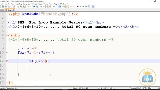Viewport: 160px width, 90px height.
Task: Click the "header.php" string on line 1
Action: (x=55, y=14)
